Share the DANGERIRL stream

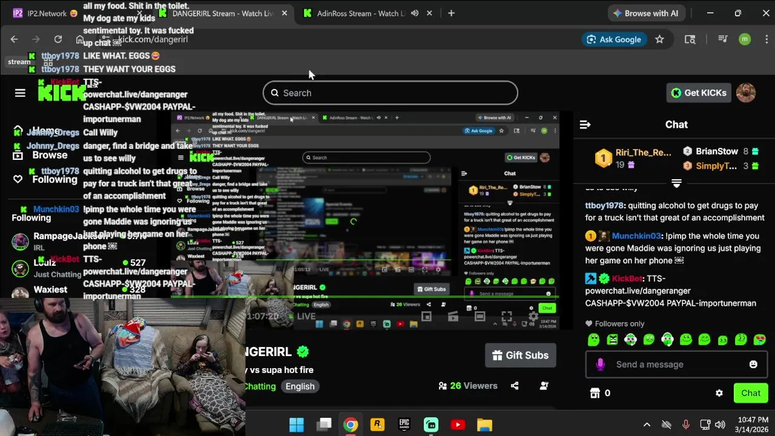515,386
